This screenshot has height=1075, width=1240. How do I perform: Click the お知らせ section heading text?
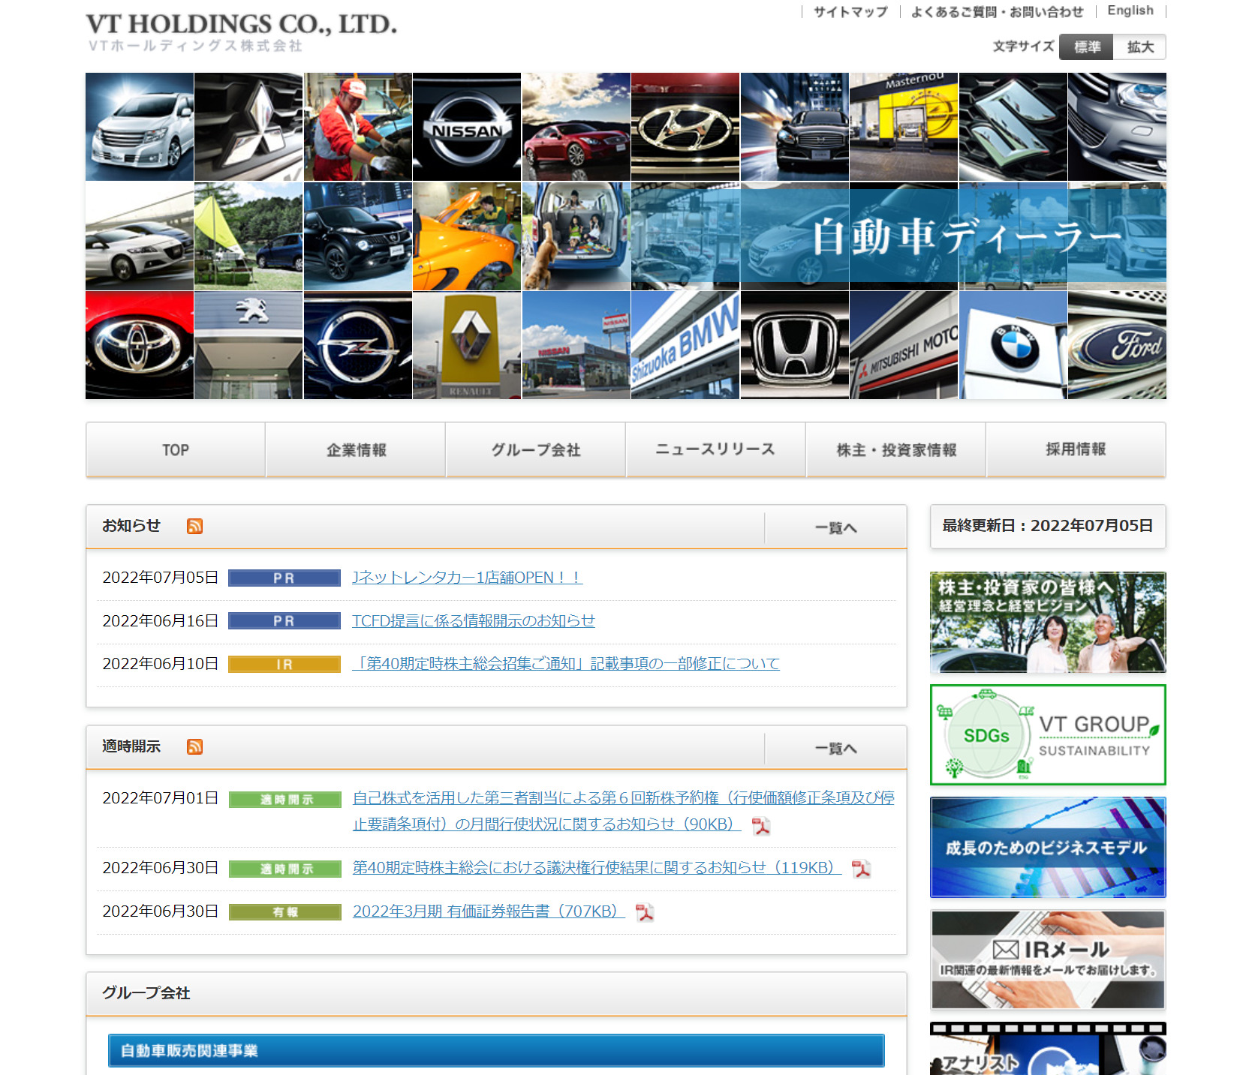[x=131, y=526]
